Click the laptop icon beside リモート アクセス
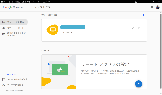The width and height of the screenshot is (162, 95). pyautogui.click(x=4, y=22)
